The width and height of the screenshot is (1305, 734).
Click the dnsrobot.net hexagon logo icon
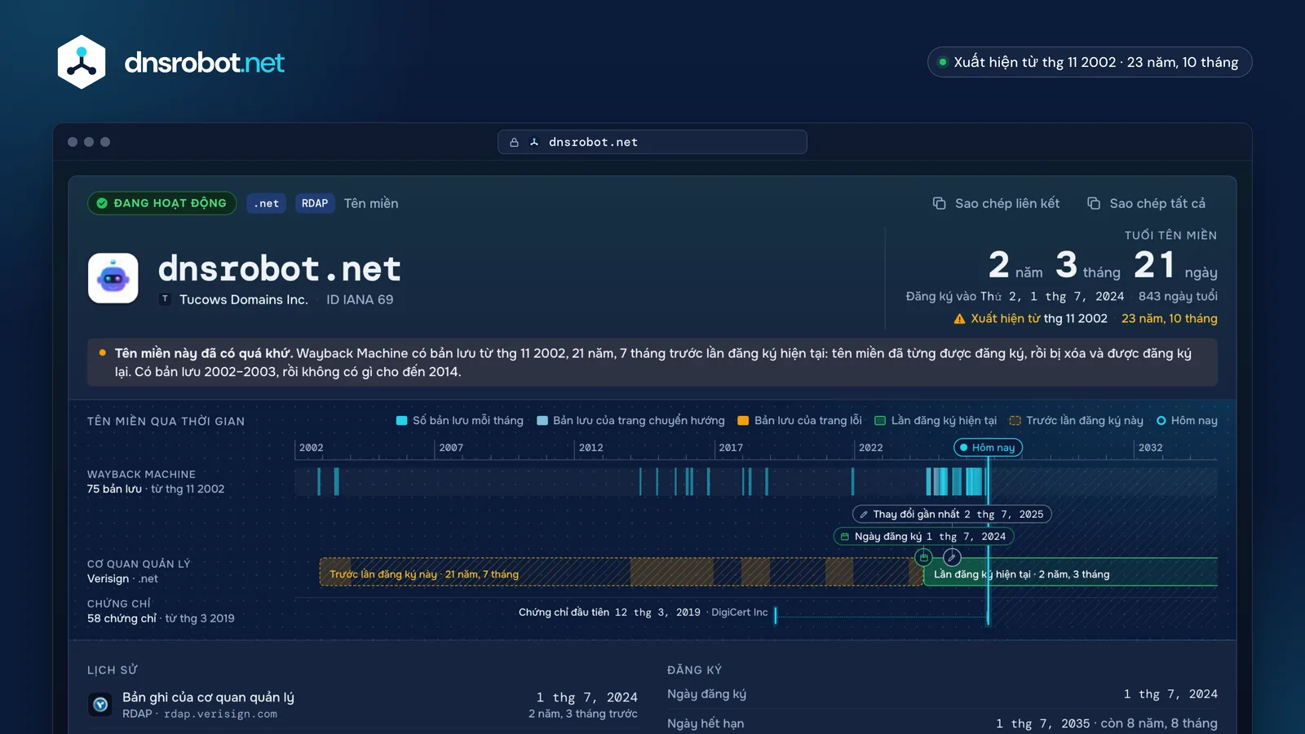pos(82,62)
